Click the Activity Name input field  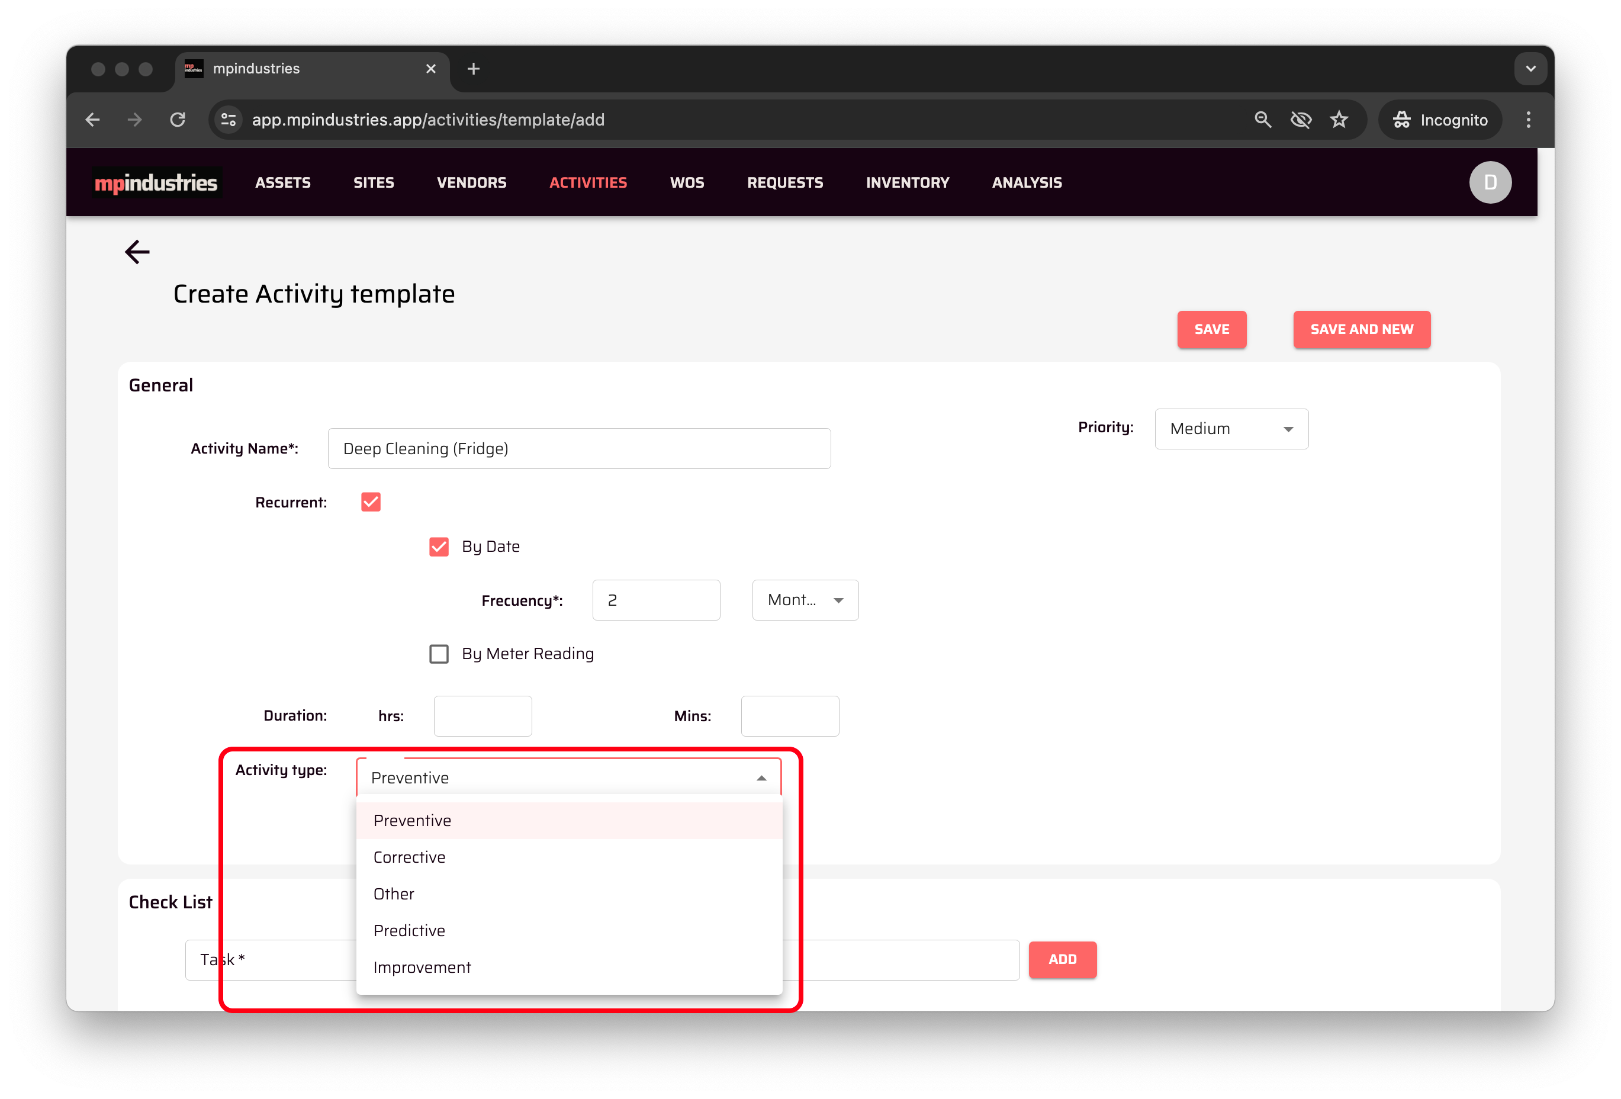(x=579, y=449)
